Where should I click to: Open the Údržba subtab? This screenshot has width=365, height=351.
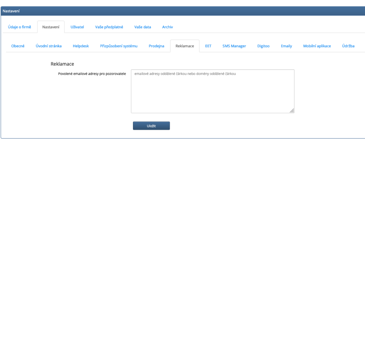(348, 46)
